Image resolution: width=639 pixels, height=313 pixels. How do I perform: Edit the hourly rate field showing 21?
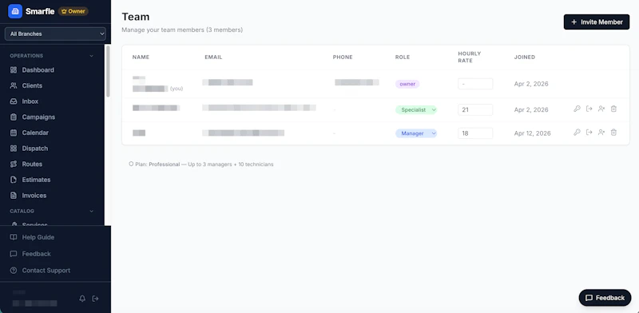[475, 109]
